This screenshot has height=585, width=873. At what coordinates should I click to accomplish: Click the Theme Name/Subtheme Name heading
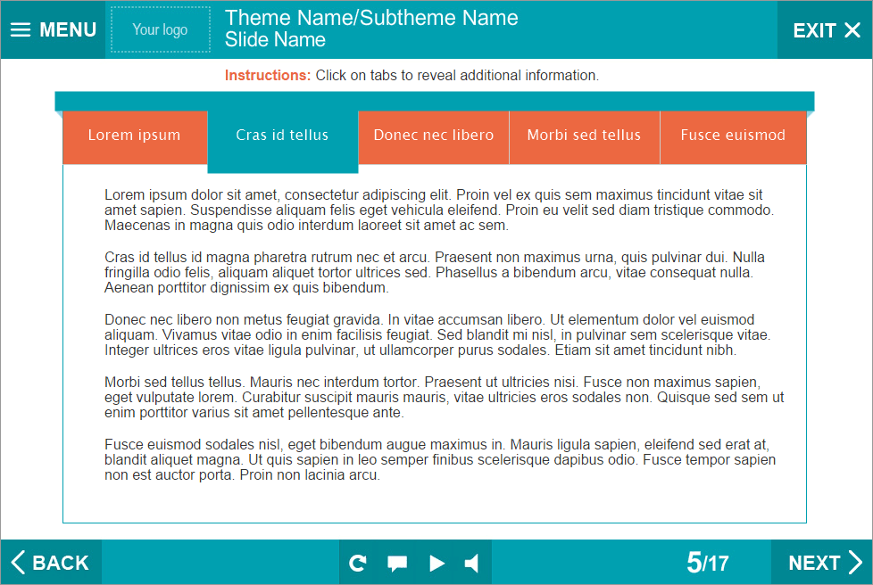(371, 18)
